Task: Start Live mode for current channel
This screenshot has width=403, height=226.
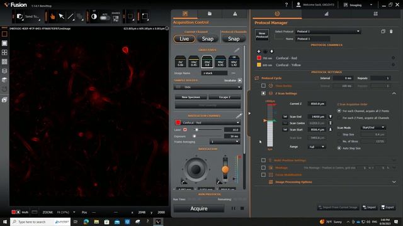Action: [x=184, y=39]
